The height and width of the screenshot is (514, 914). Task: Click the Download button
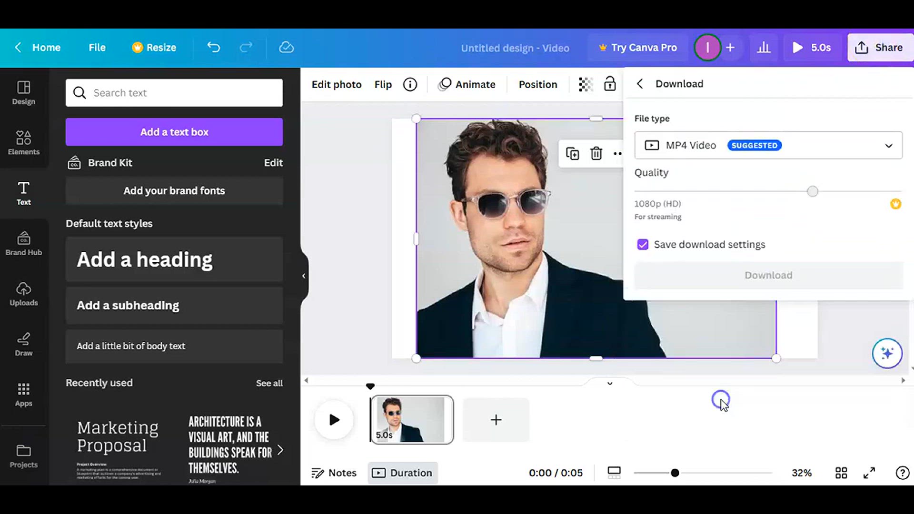[768, 275]
